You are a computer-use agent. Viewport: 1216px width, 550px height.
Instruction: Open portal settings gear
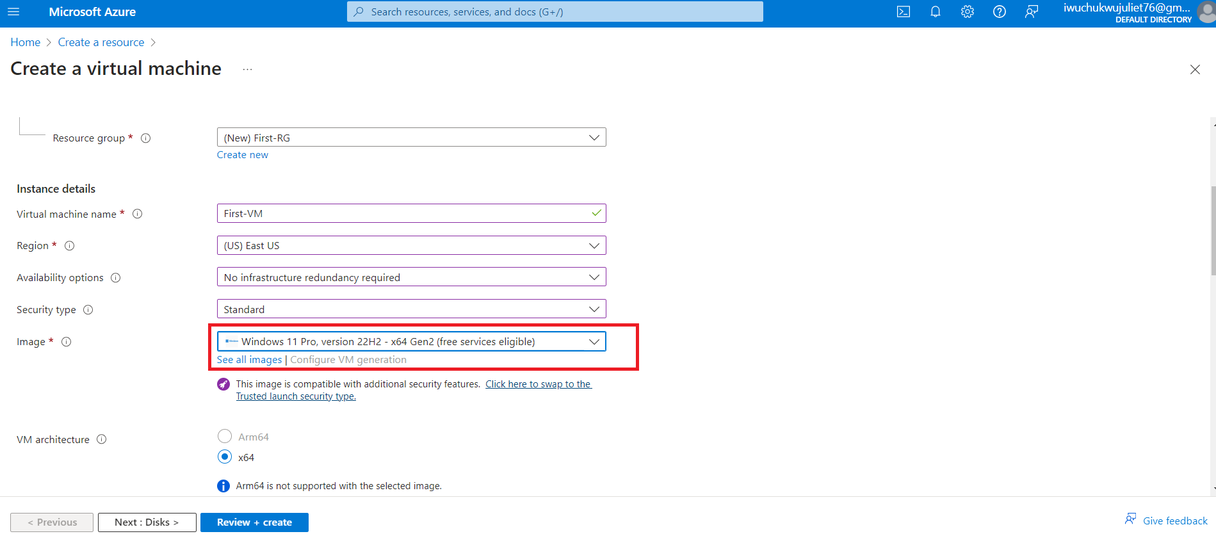[968, 12]
